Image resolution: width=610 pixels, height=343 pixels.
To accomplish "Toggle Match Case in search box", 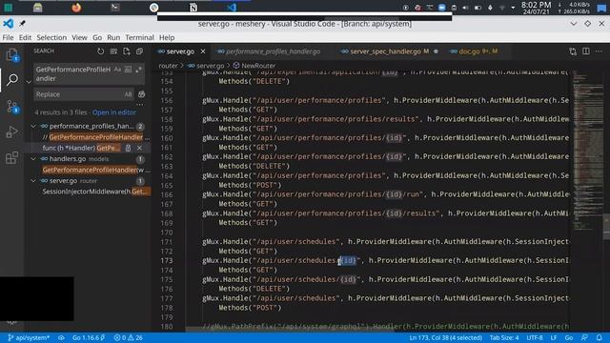I will pos(117,70).
